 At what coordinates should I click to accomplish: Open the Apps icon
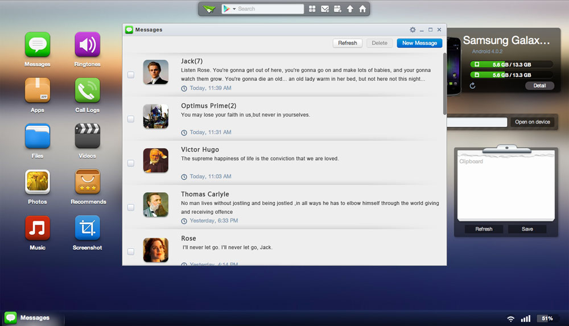[38, 90]
